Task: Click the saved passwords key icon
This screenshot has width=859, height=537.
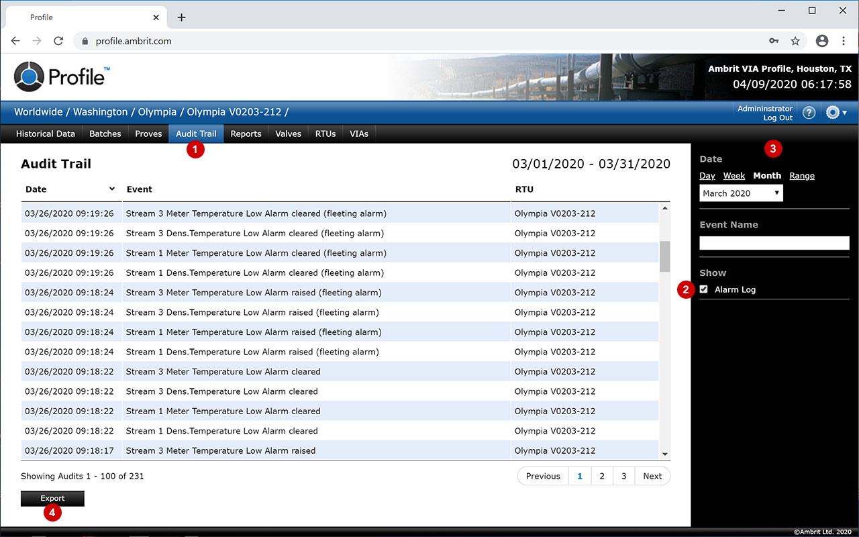Action: click(x=774, y=41)
